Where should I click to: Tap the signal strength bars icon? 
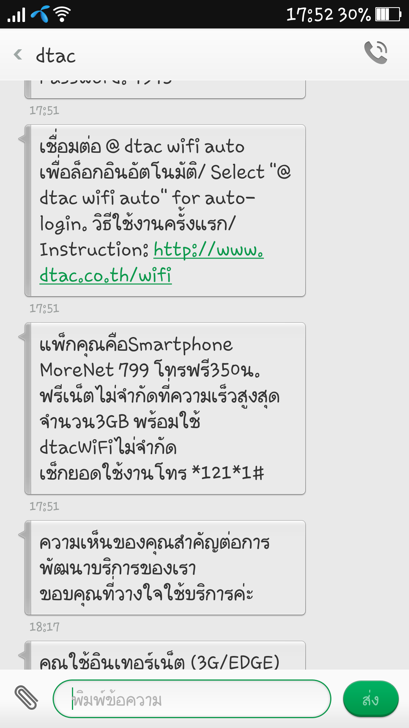(16, 15)
